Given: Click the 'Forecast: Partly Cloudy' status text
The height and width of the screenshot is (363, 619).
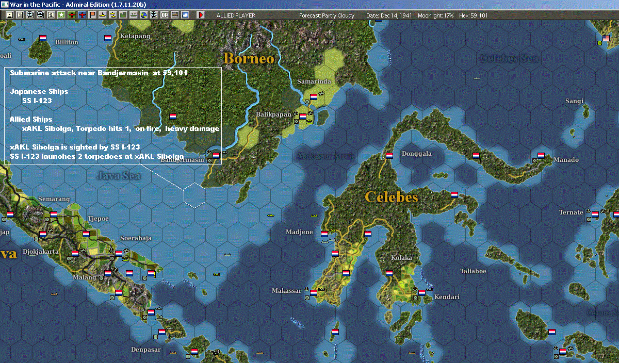Looking at the screenshot, I should [327, 15].
